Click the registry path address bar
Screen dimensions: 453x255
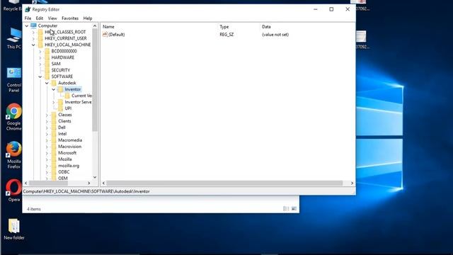tap(189, 191)
